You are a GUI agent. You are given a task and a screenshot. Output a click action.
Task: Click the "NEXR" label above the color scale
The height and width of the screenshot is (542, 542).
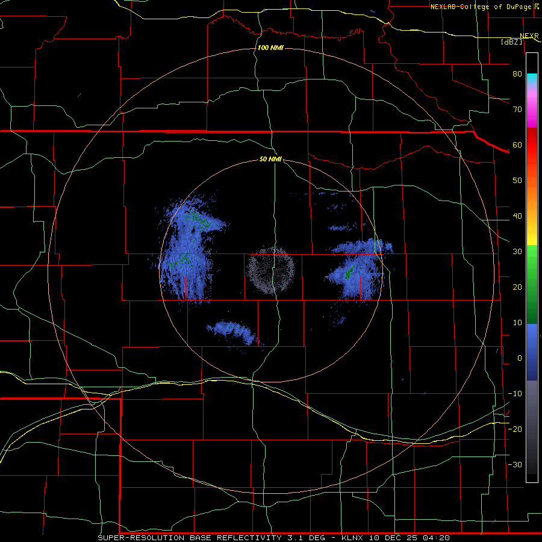(529, 36)
